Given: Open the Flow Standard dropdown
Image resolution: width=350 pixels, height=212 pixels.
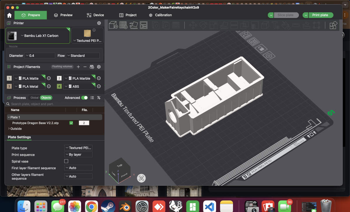Looking at the screenshot, I should point(83,56).
